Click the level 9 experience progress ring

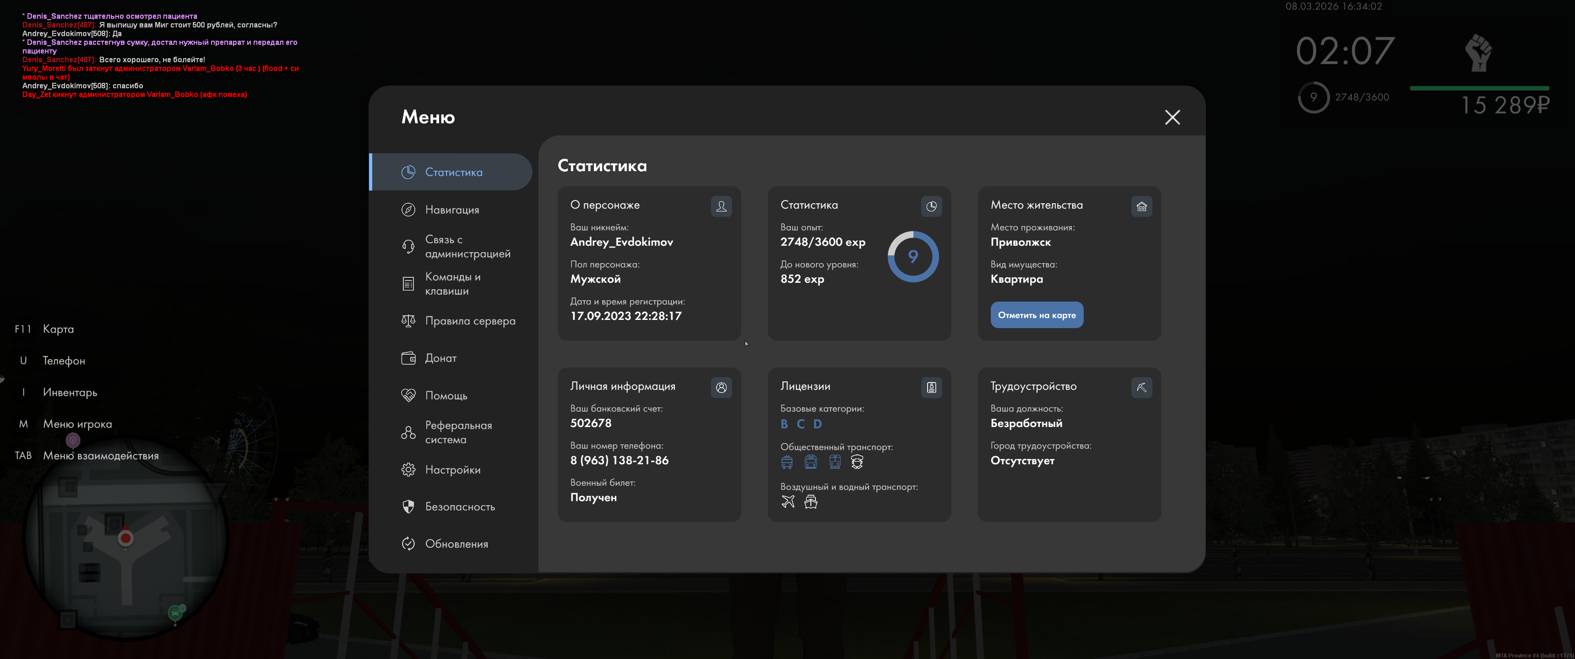pyautogui.click(x=912, y=257)
